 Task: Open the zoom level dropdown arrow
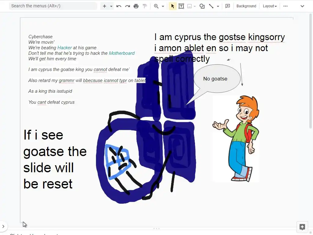point(163,6)
